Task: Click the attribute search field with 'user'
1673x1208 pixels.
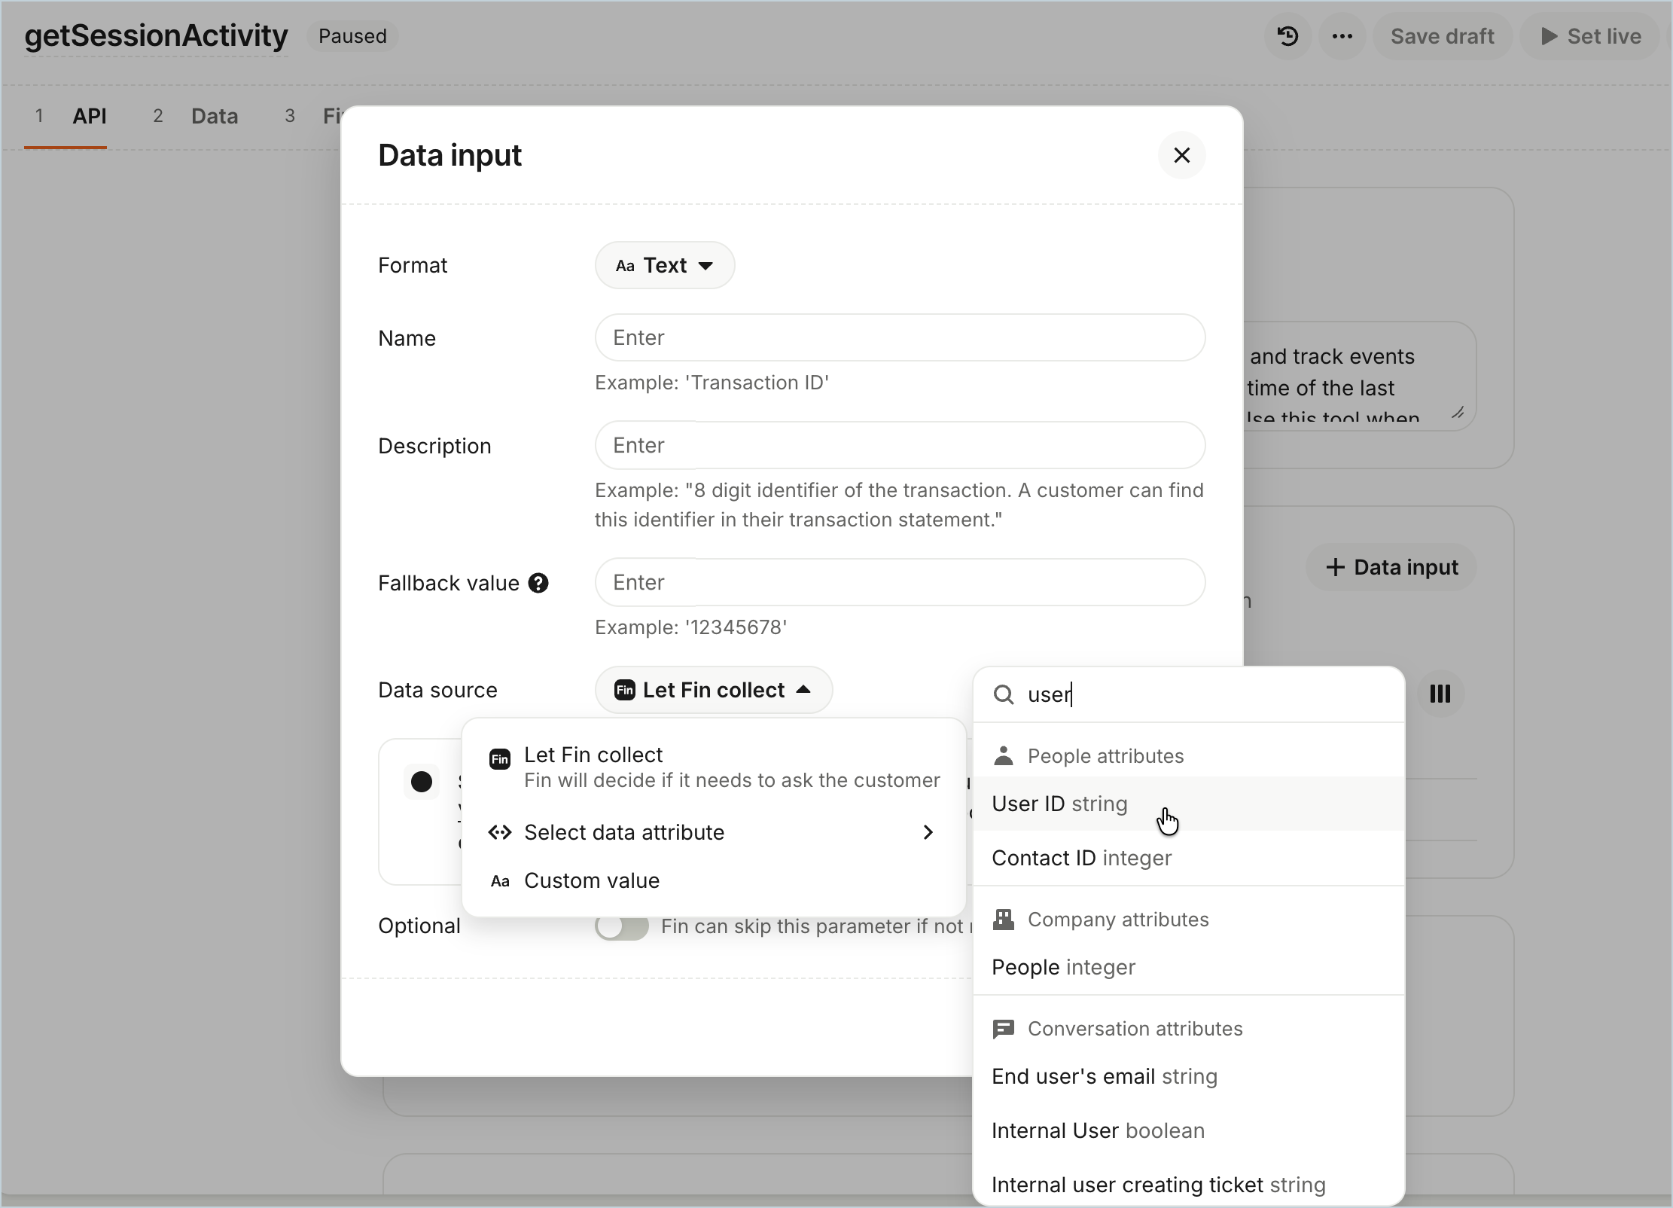Action: tap(1189, 694)
